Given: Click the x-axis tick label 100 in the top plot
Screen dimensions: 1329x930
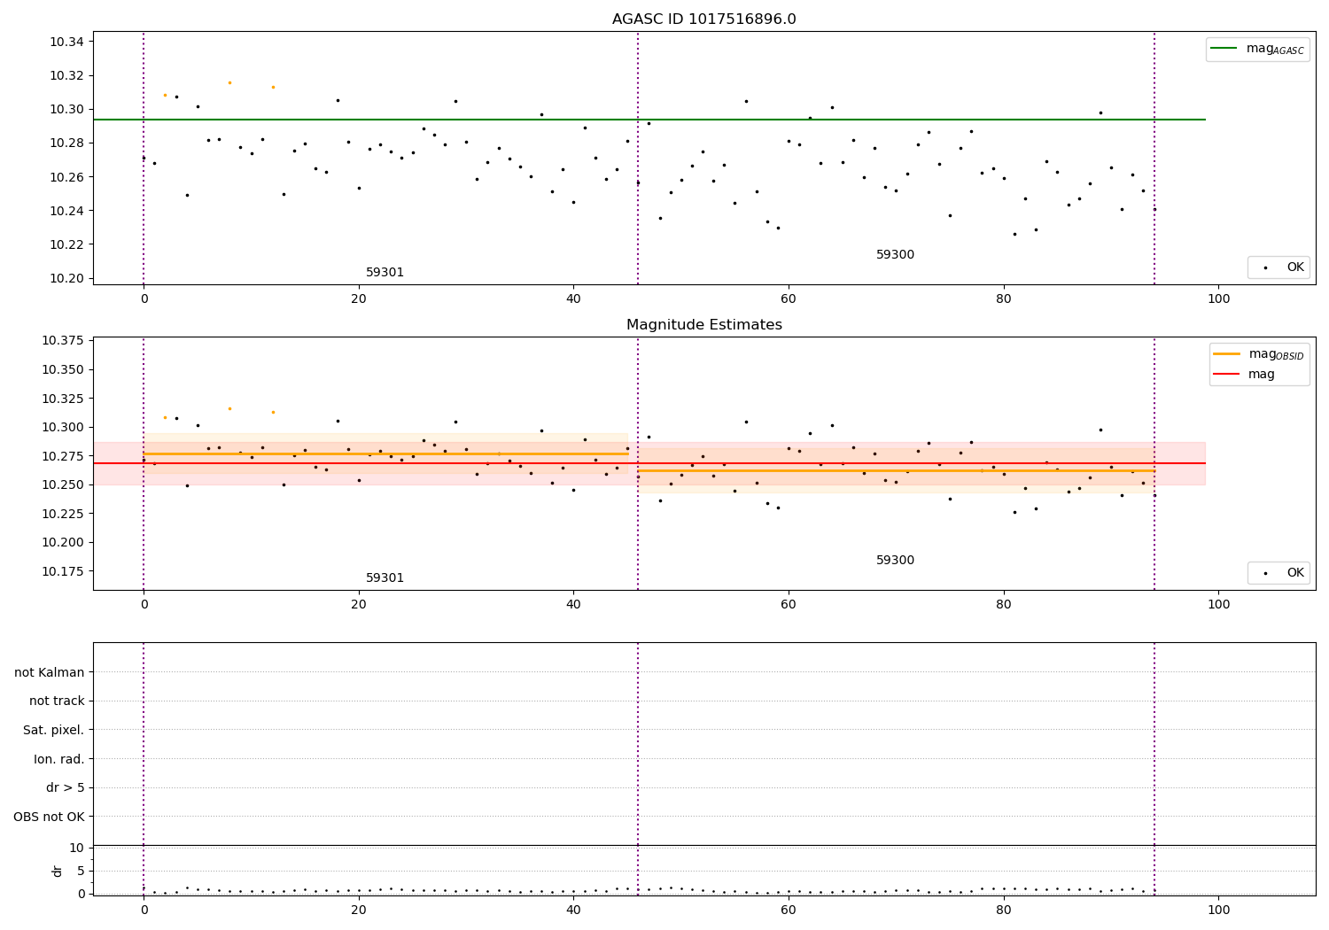Looking at the screenshot, I should 1218,299.
